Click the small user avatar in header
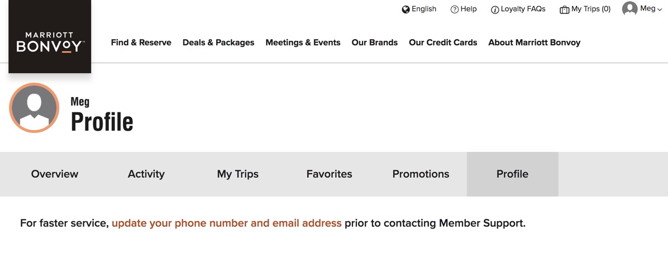668x253 pixels. click(629, 8)
